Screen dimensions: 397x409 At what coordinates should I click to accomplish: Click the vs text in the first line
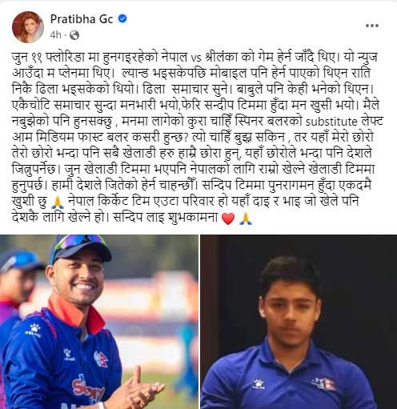pos(196,58)
